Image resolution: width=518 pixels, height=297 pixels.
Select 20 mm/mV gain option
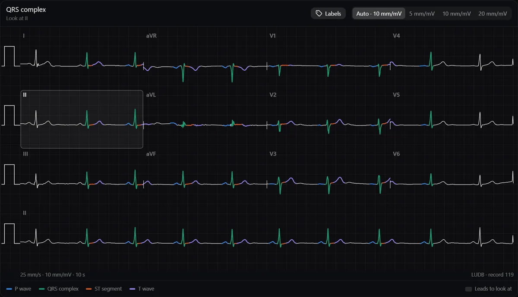493,13
